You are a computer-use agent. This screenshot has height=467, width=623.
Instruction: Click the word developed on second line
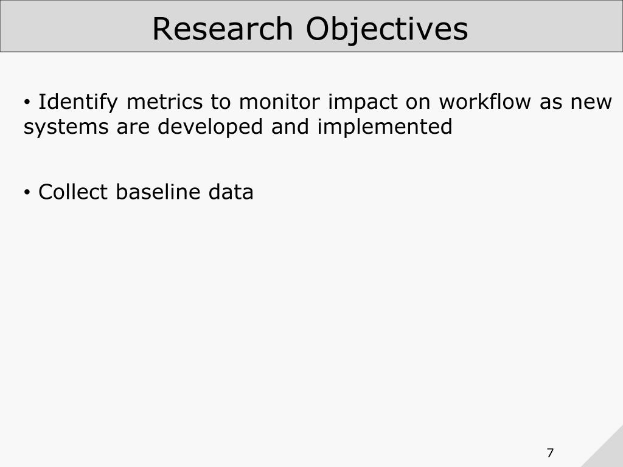click(x=210, y=128)
